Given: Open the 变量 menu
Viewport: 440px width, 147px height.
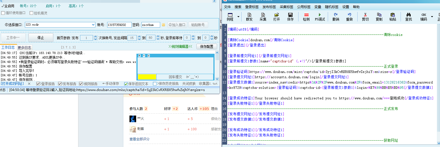Looking at the screenshot, I should point(318,7).
